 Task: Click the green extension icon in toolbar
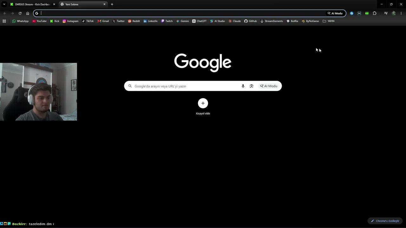tap(367, 13)
